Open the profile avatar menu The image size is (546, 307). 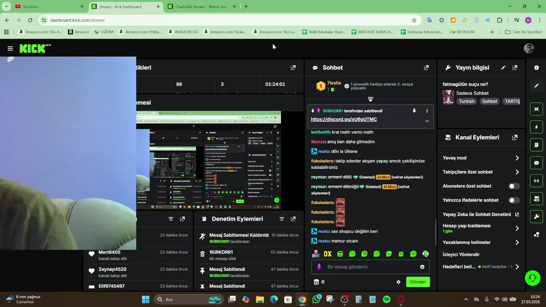529,48
